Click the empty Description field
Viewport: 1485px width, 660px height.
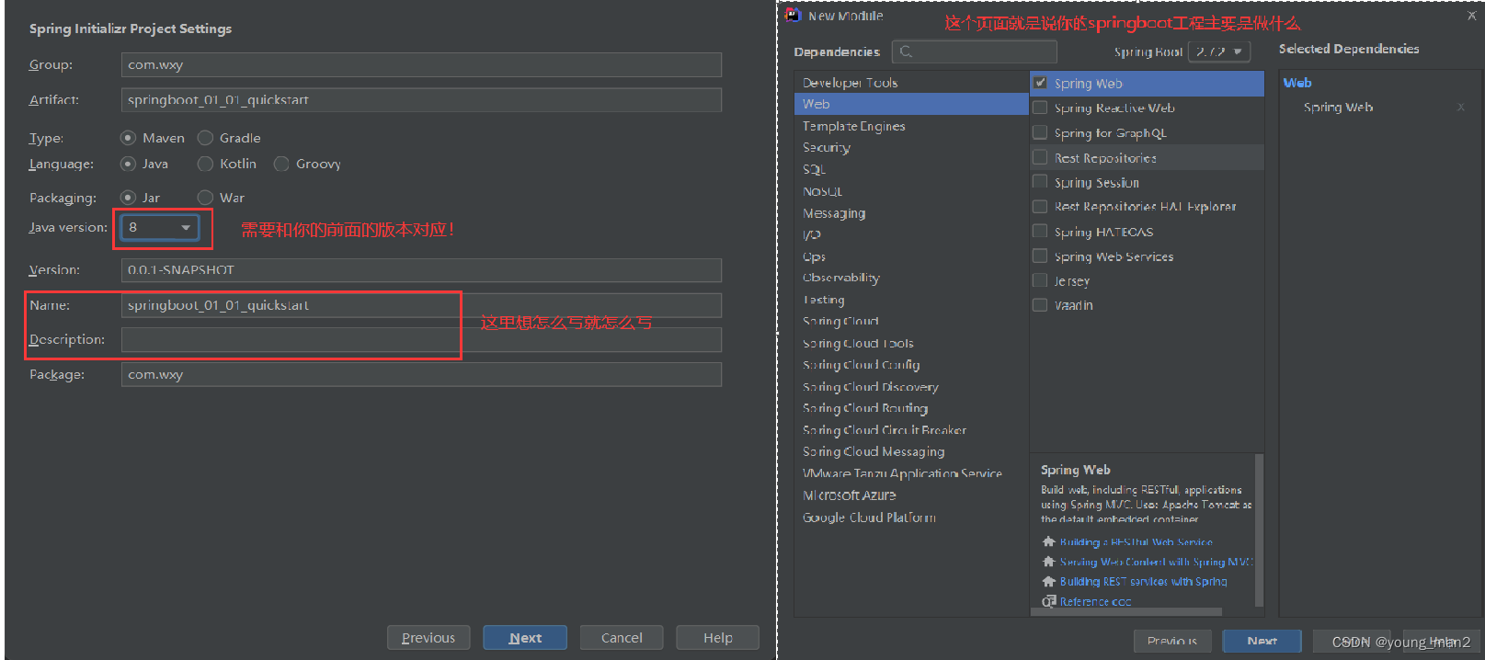click(421, 340)
